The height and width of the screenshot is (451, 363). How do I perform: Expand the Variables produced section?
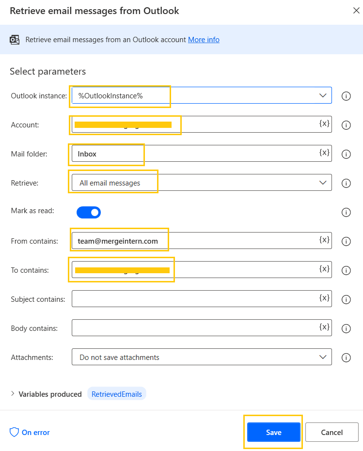click(x=13, y=394)
